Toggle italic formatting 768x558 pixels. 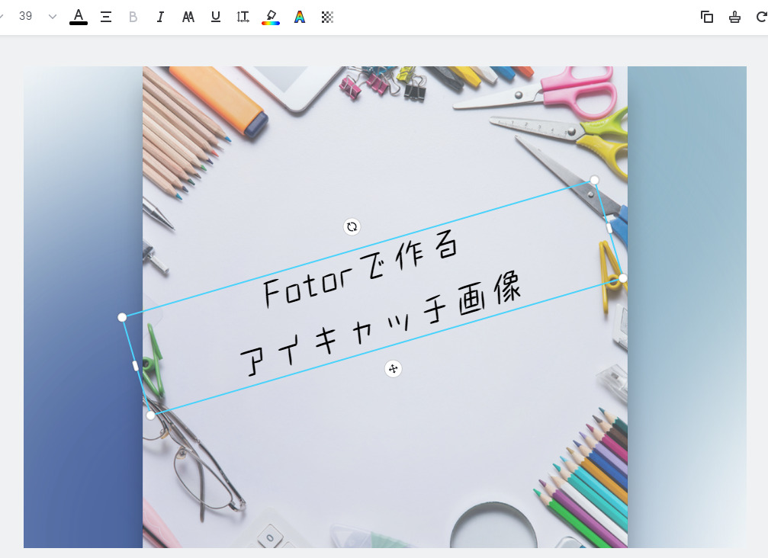[x=159, y=17]
